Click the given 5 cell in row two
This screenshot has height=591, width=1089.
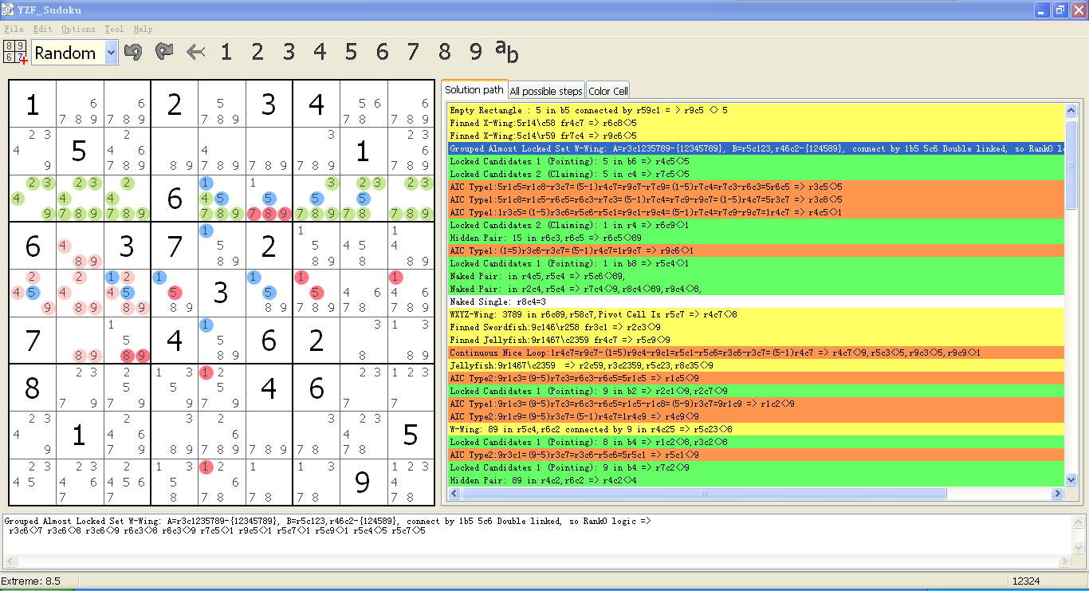(79, 151)
